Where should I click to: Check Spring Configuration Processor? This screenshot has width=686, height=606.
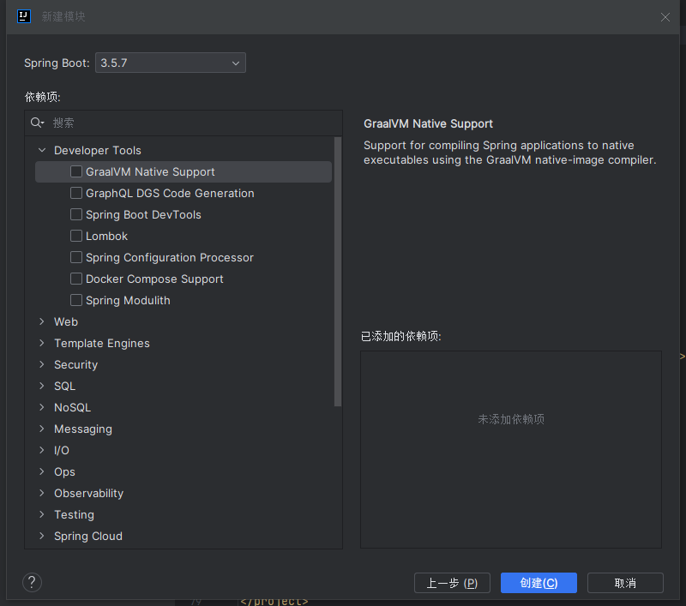point(76,257)
